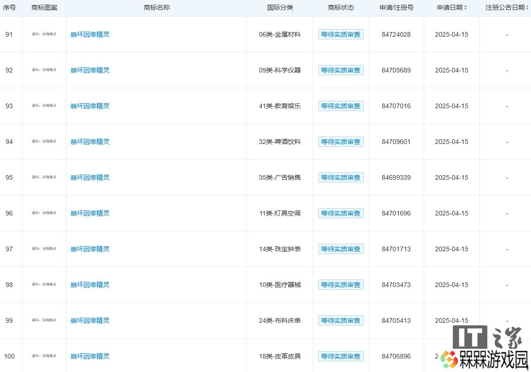Select 41类-教育娱乐 cell
The width and height of the screenshot is (531, 372).
coord(280,106)
